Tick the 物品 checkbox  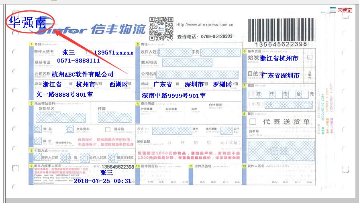click(38, 129)
